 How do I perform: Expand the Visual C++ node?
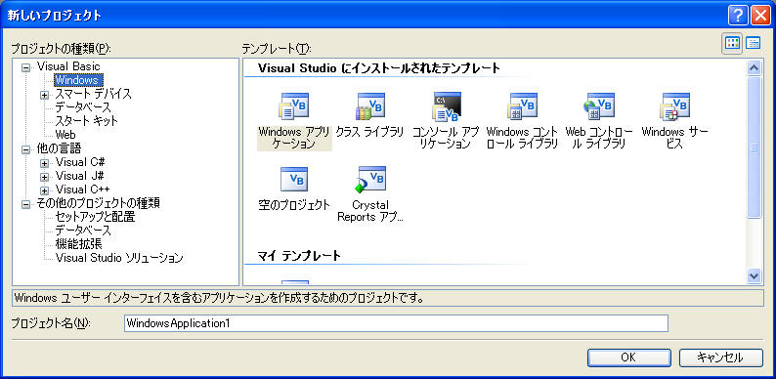pyautogui.click(x=45, y=190)
